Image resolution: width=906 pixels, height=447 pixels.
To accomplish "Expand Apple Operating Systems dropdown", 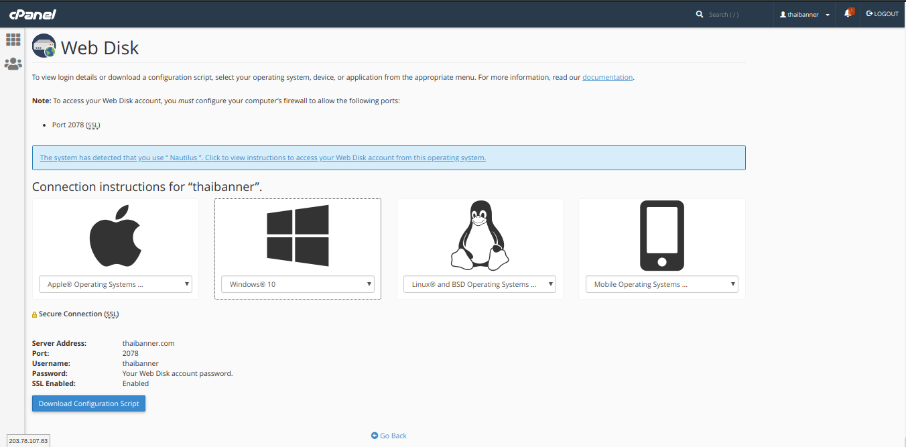I will coord(115,284).
